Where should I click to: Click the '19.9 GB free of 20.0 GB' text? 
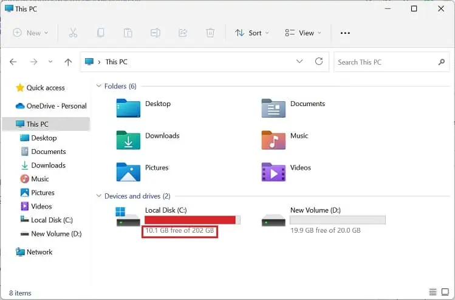(x=325, y=230)
